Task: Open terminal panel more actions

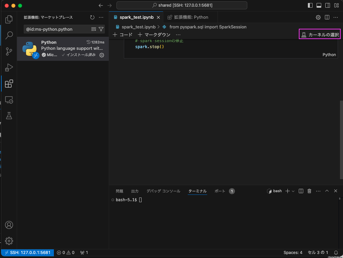Action: (x=318, y=191)
